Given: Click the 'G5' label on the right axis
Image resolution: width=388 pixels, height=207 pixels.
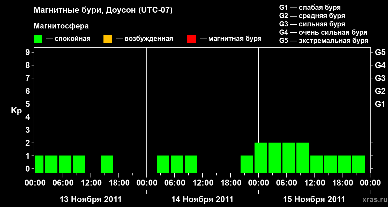Looking at the screenshot, I should [x=380, y=52].
